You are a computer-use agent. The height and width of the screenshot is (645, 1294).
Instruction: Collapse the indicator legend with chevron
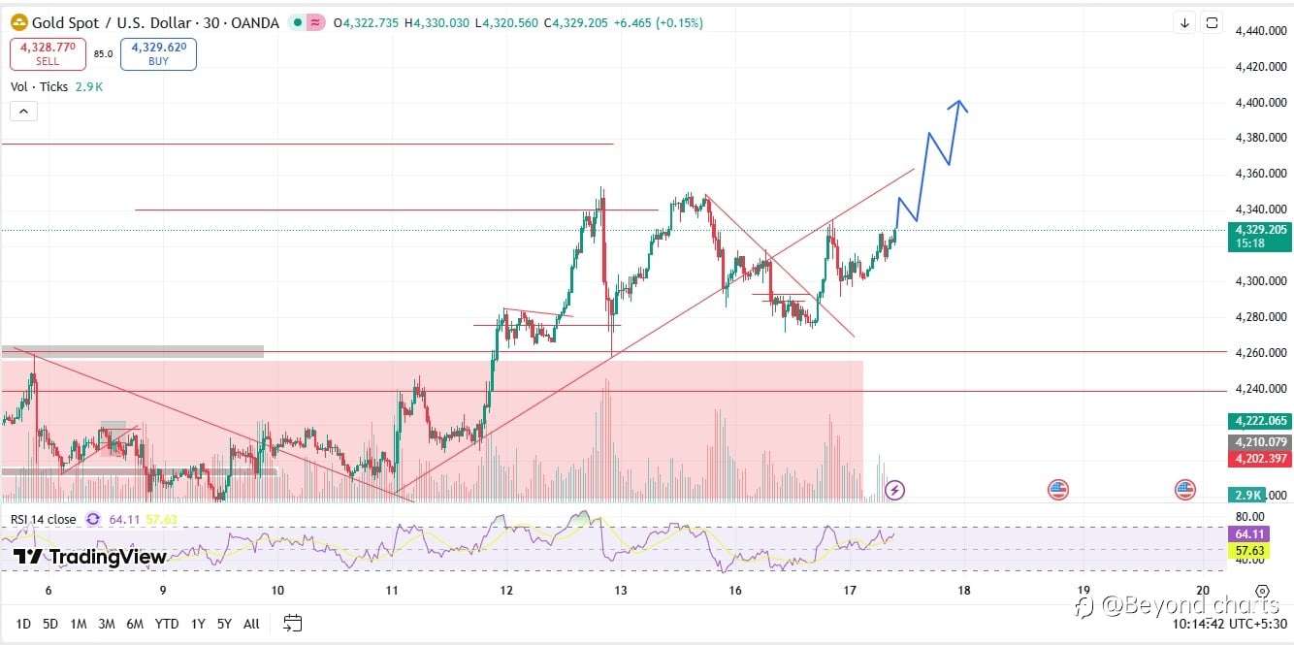[23, 111]
